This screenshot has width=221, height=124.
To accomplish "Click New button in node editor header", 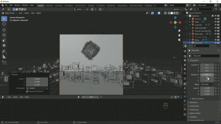I will (91, 97).
